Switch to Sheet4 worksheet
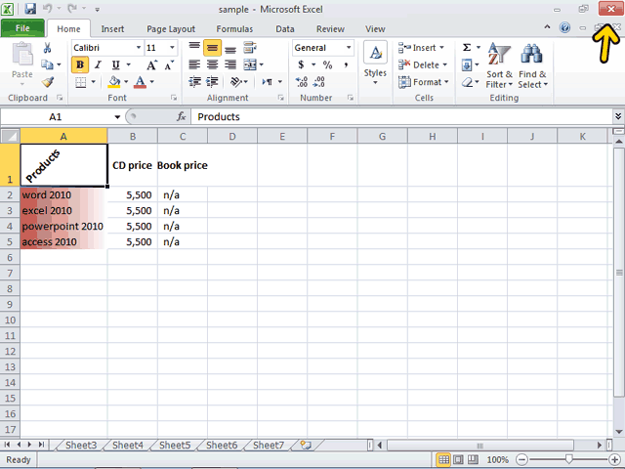This screenshot has width=625, height=469. pos(128,446)
